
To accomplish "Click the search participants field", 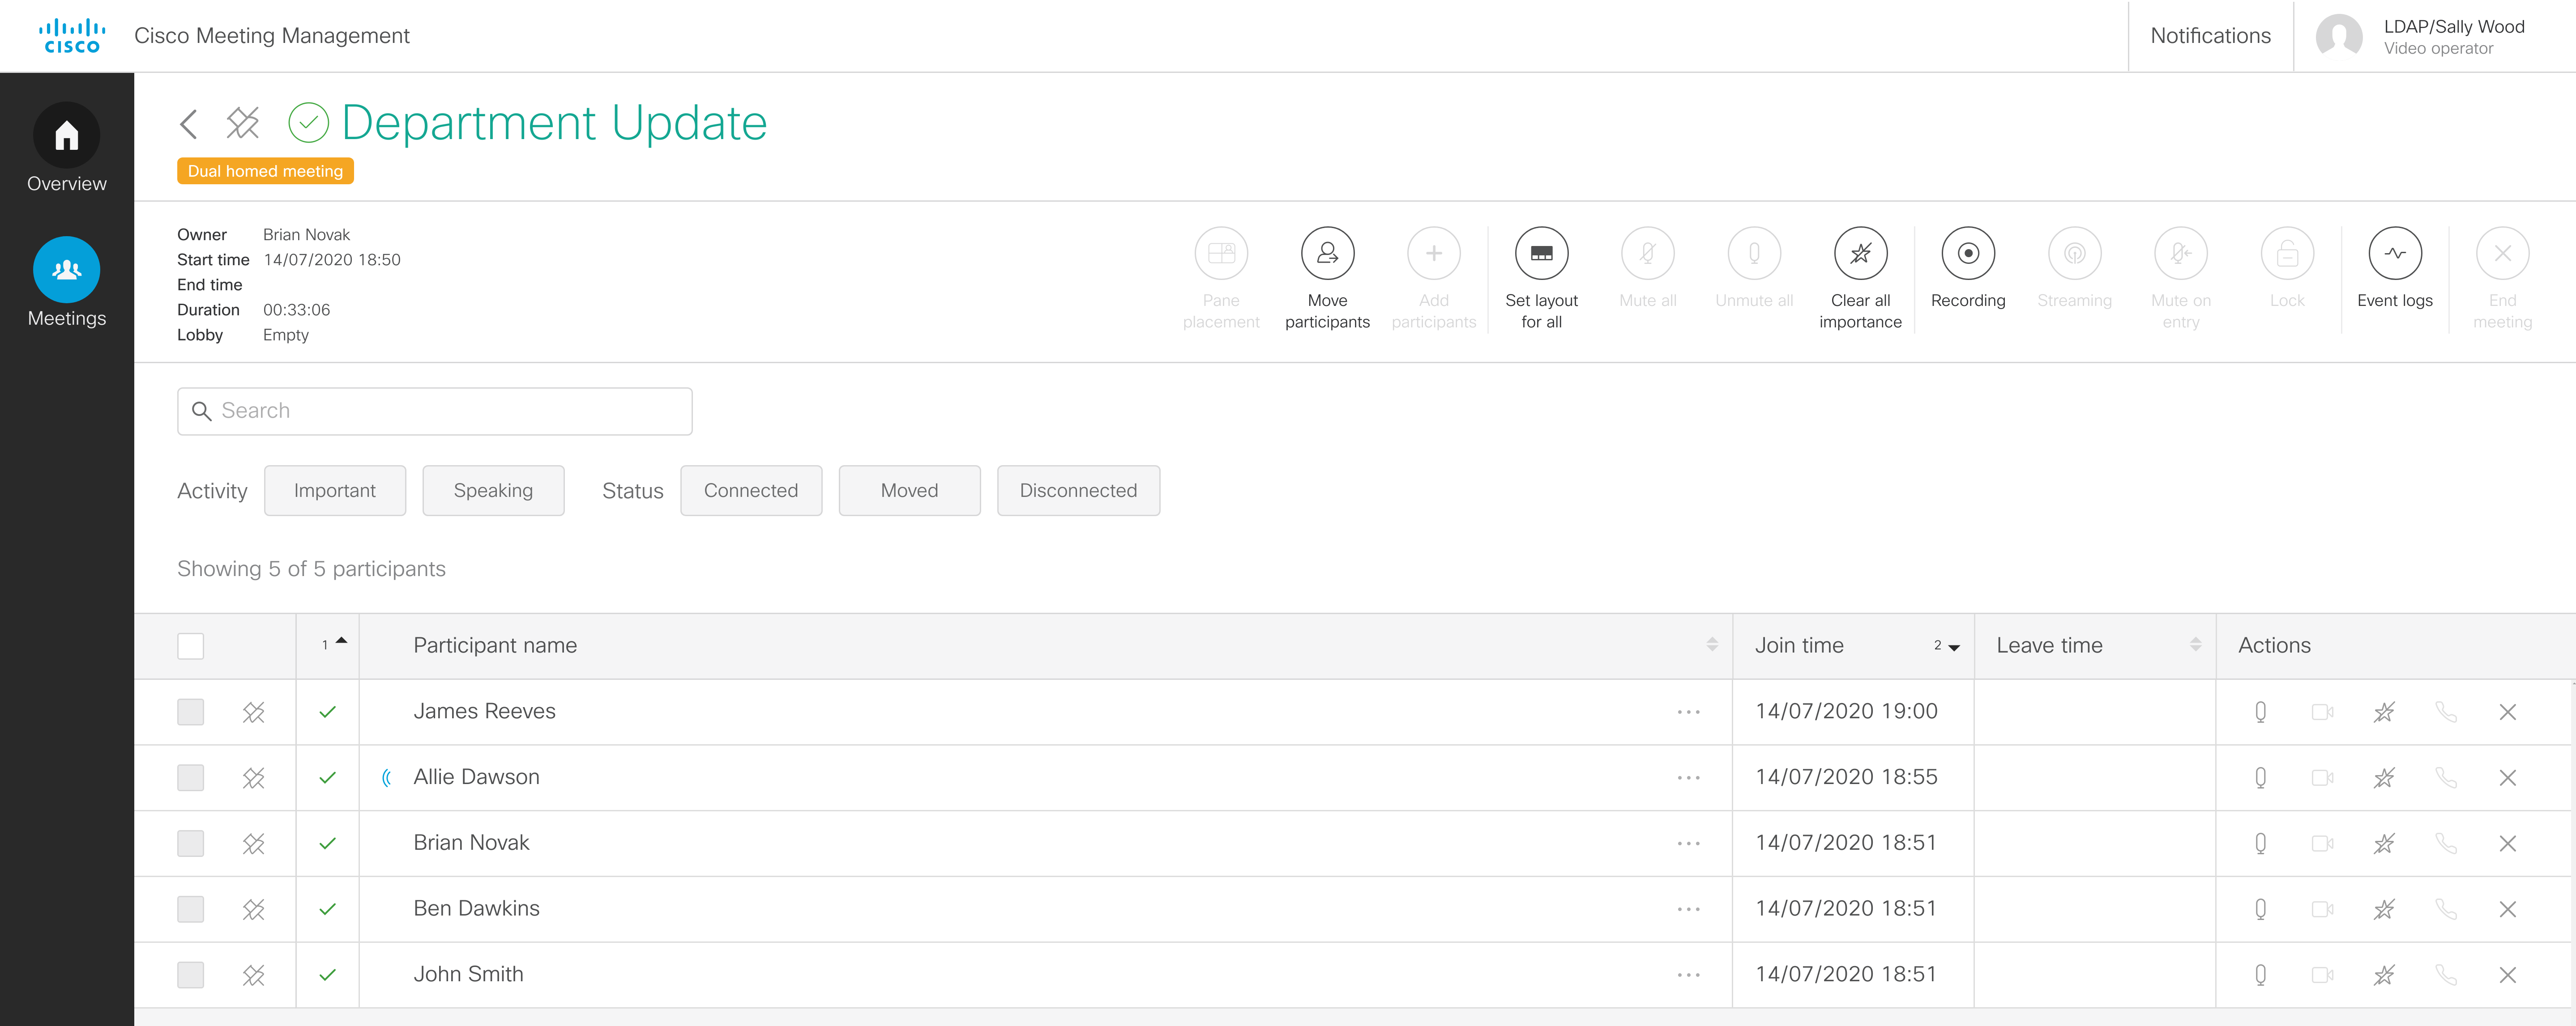I will pos(434,411).
